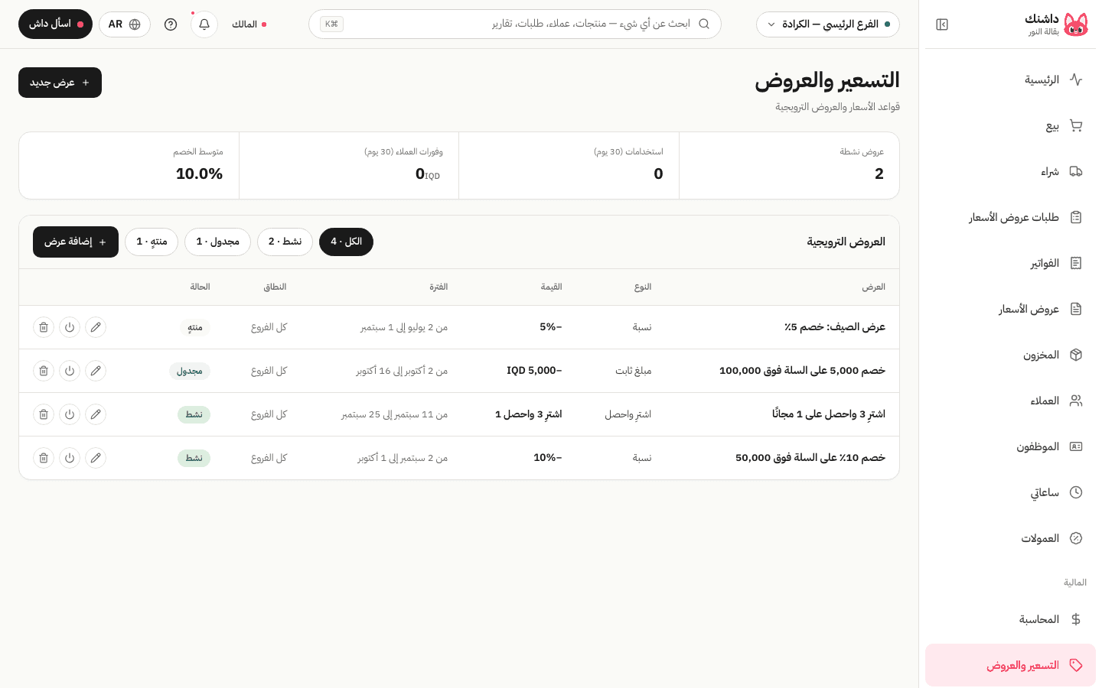Toggle power for اشترِ 3 واحصل على 1

pyautogui.click(x=70, y=414)
